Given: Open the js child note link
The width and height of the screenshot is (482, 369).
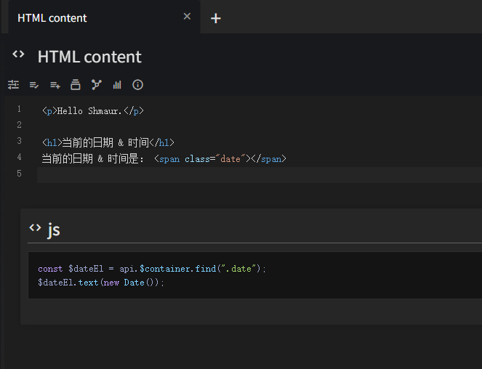Looking at the screenshot, I should [x=54, y=230].
